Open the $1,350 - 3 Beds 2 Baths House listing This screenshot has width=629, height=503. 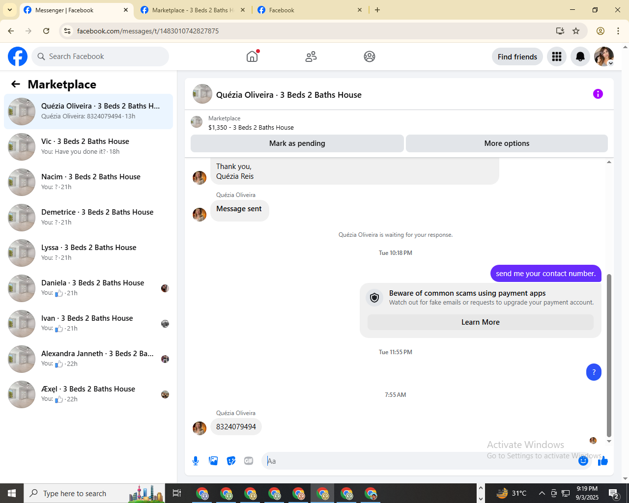pos(251,127)
